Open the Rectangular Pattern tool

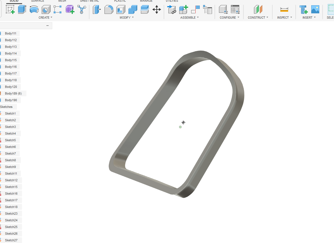pos(58,9)
